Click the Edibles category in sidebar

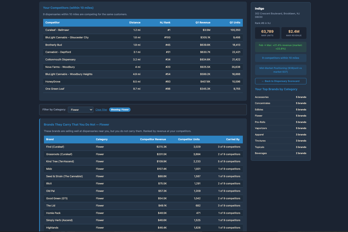pyautogui.click(x=281, y=110)
